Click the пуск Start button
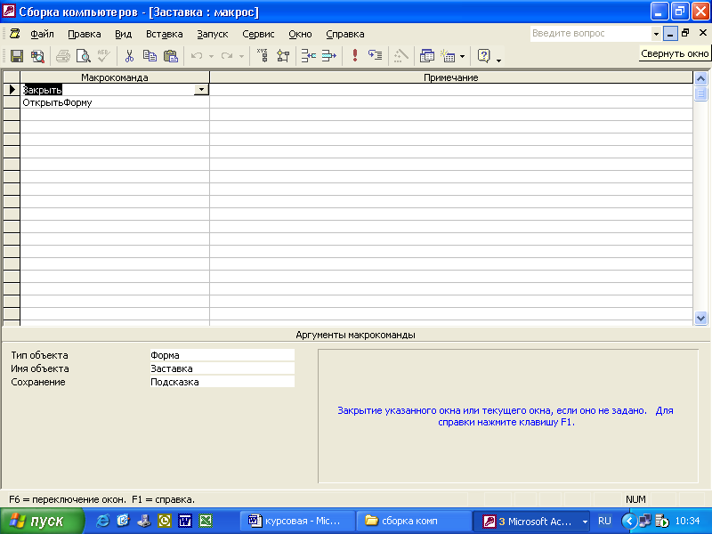This screenshot has width=712, height=534. pos(40,521)
